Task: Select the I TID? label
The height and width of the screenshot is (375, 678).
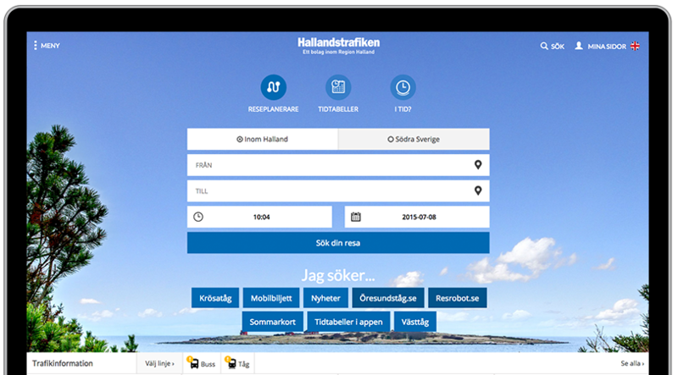Action: [403, 109]
